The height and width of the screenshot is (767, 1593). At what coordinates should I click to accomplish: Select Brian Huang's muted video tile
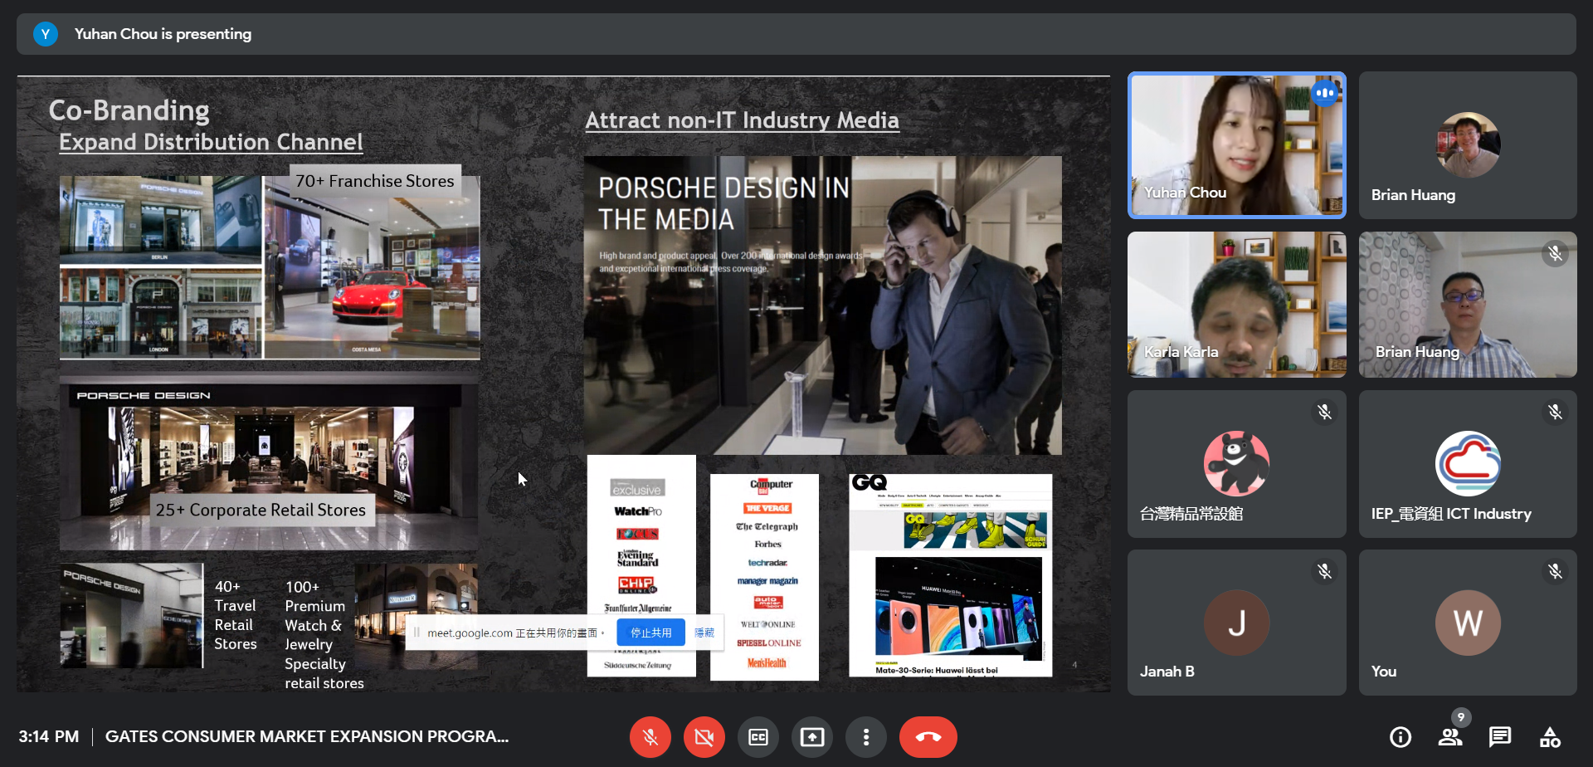1468,305
